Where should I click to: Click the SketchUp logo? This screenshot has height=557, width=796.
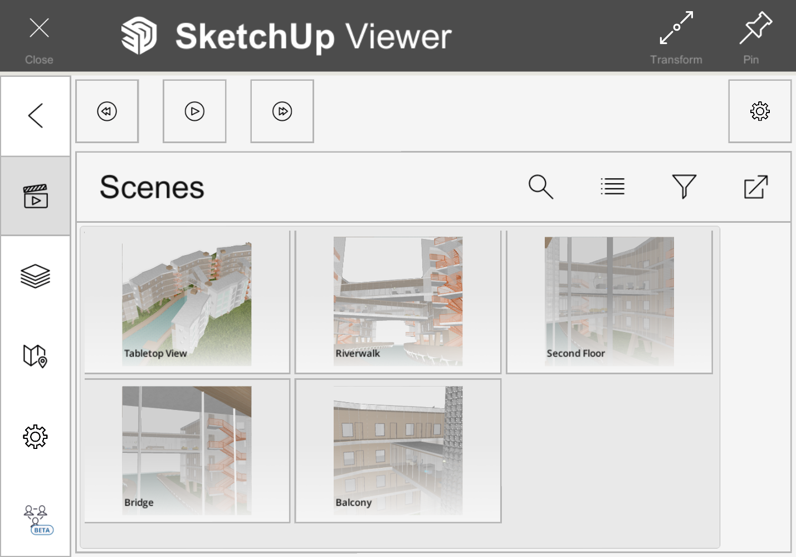tap(139, 36)
